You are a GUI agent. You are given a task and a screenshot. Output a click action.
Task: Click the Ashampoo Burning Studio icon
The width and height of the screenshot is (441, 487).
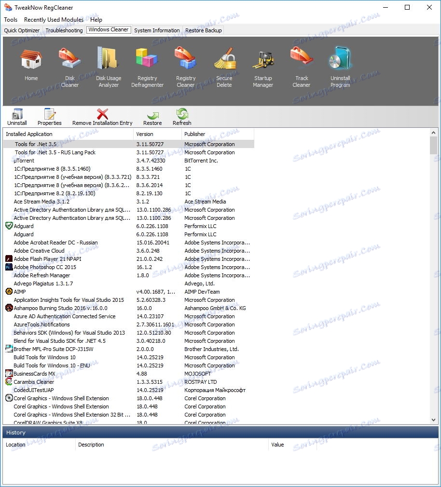pos(9,308)
